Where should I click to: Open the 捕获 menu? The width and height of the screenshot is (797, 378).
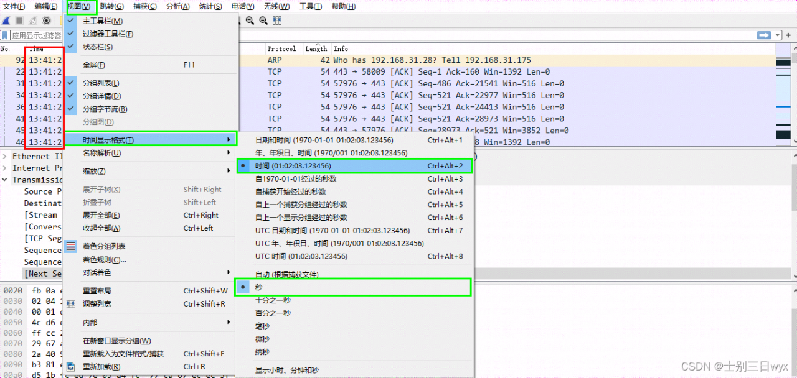(x=144, y=7)
